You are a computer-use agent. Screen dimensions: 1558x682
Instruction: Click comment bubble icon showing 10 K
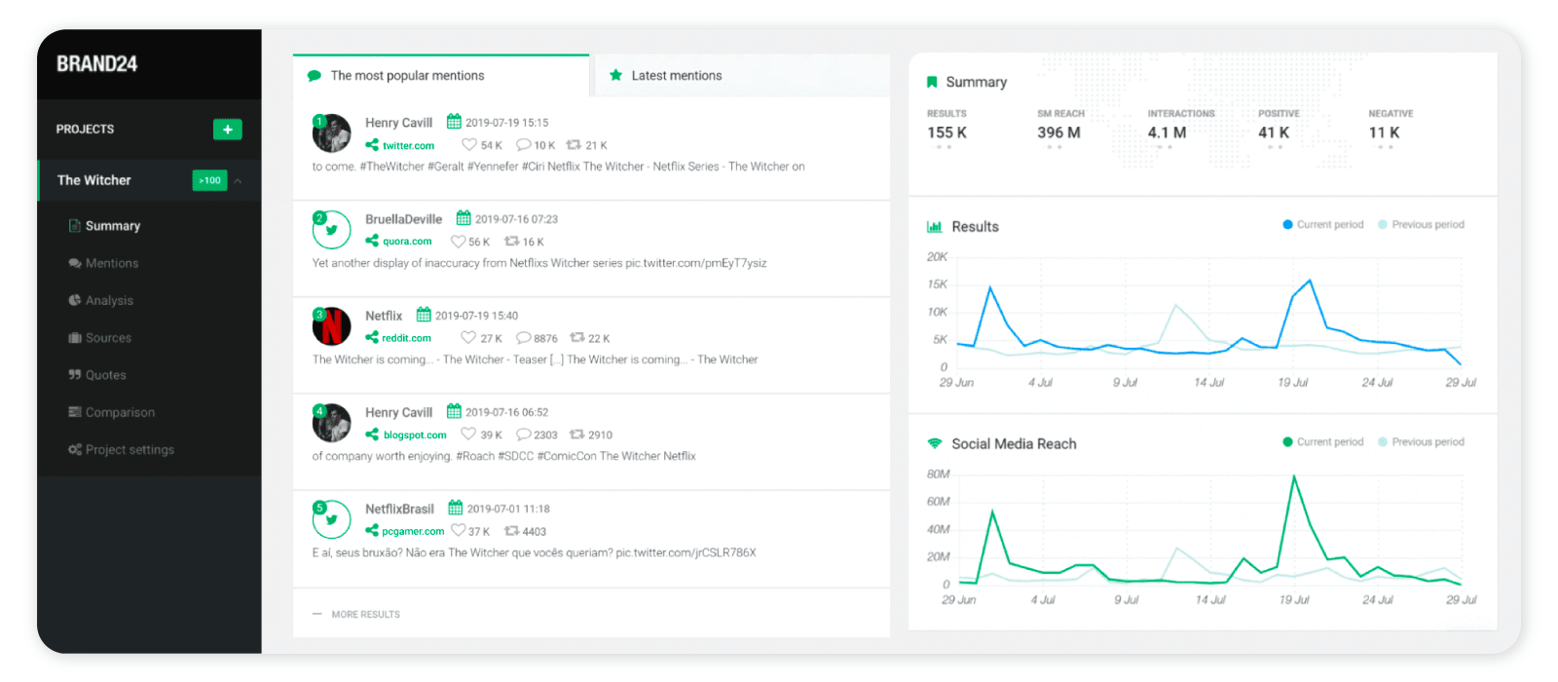coord(523,145)
